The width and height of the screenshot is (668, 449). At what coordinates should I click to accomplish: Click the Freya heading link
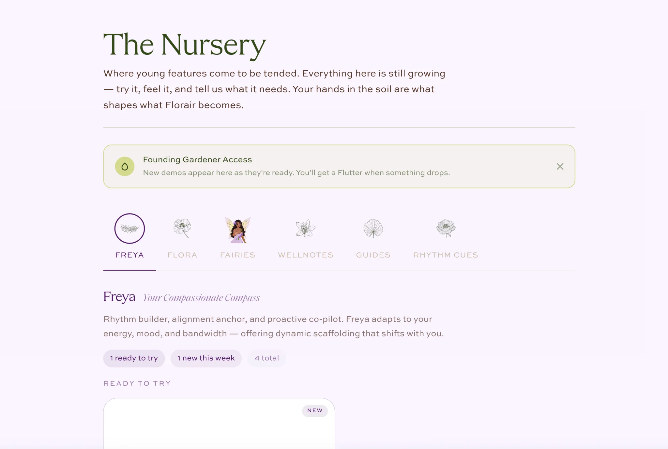[119, 297]
